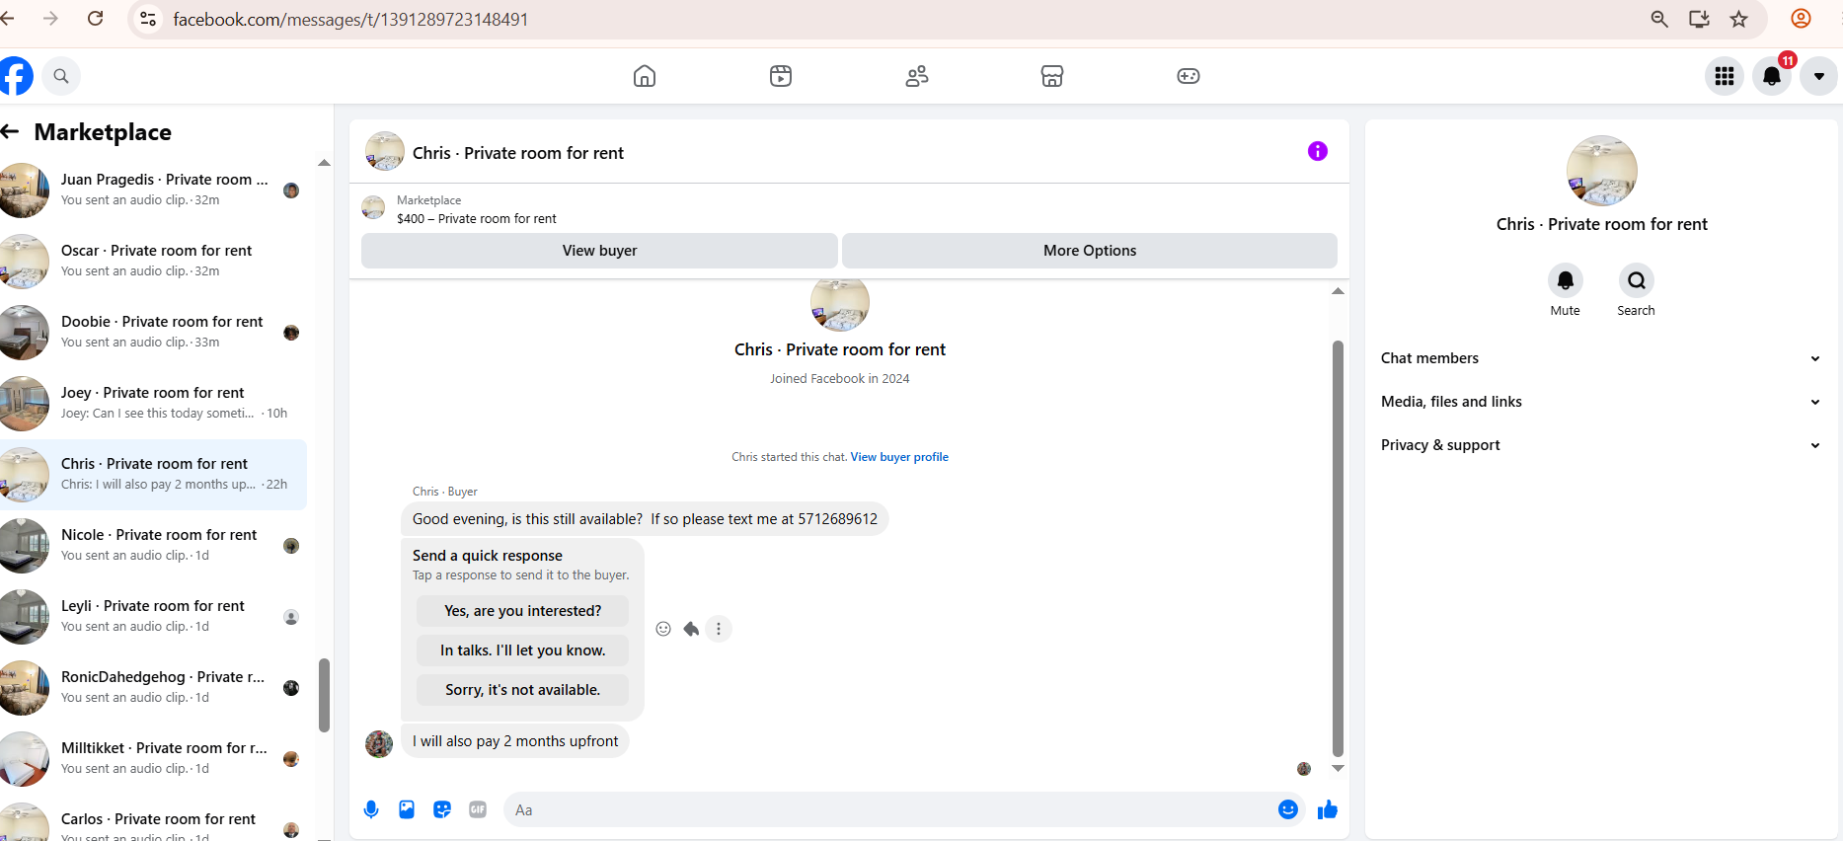Click the message thread scrollbar
The image size is (1843, 841).
1338,548
